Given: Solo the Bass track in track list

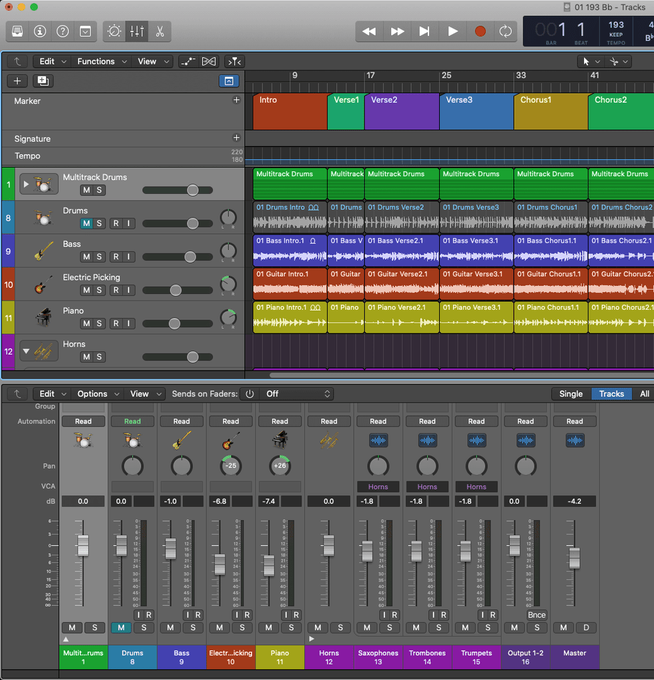Looking at the screenshot, I should click(99, 257).
